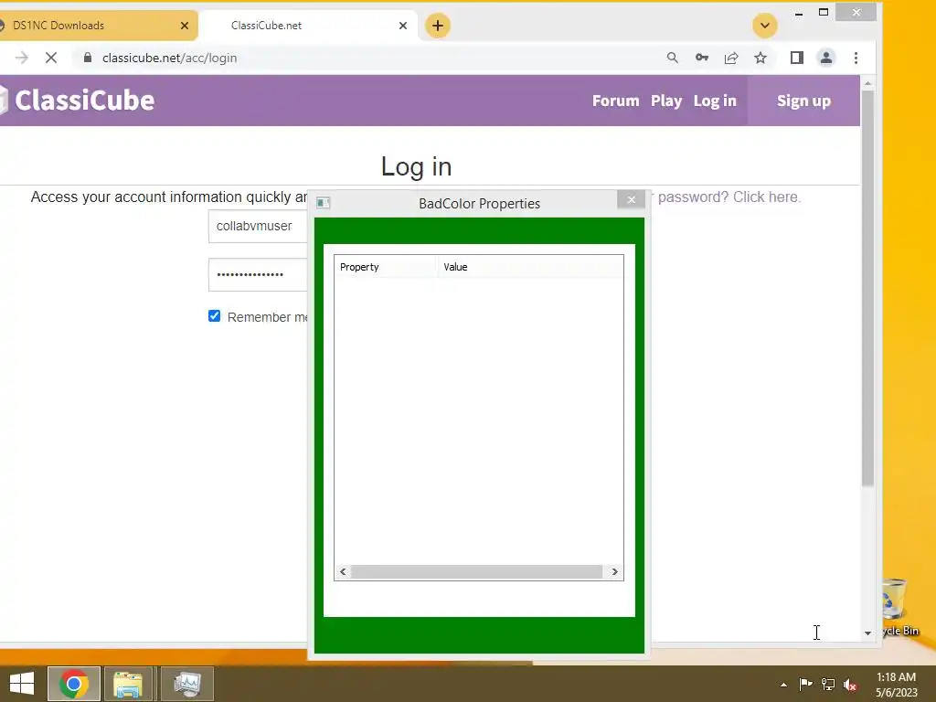Open a new browser tab
Screen dimensions: 936x702
tap(438, 26)
